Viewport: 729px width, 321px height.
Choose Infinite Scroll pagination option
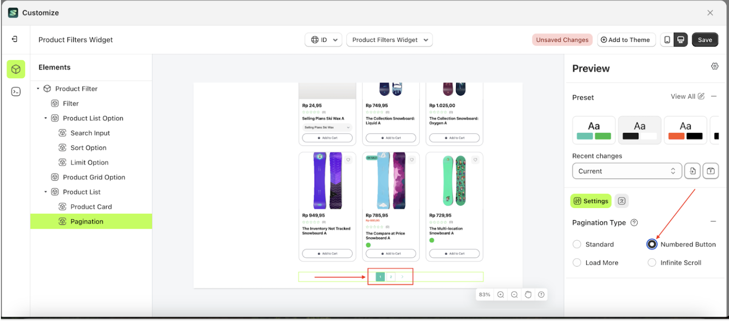652,263
